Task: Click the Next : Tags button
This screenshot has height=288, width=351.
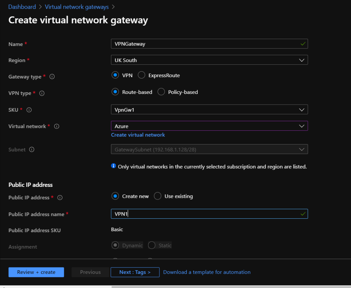Action: pyautogui.click(x=135, y=272)
